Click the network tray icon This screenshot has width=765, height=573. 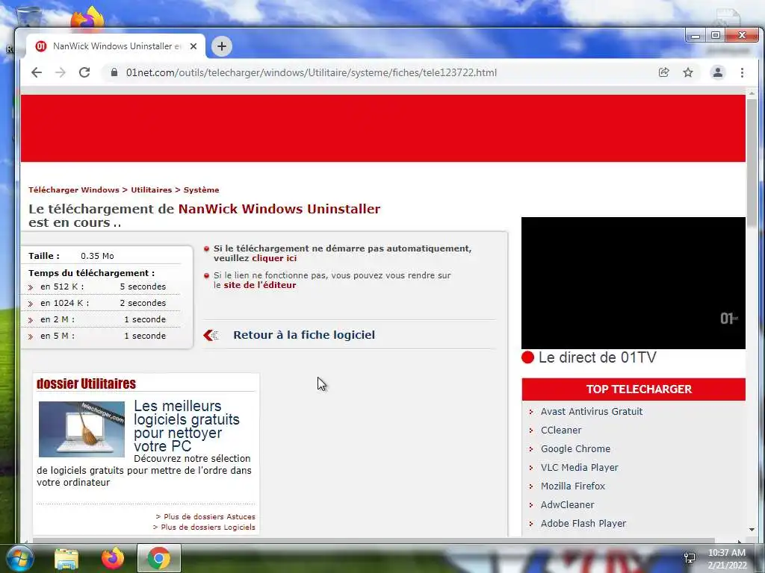[690, 558]
